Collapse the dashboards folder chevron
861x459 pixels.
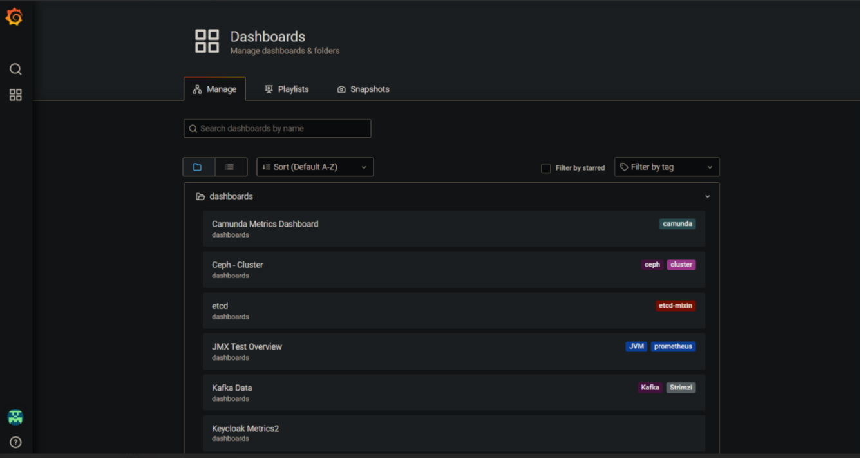707,196
